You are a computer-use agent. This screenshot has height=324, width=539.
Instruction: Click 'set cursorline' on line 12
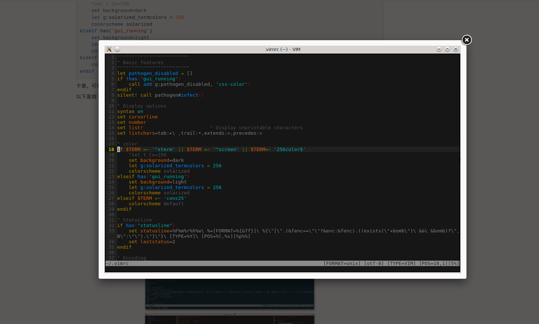click(137, 117)
